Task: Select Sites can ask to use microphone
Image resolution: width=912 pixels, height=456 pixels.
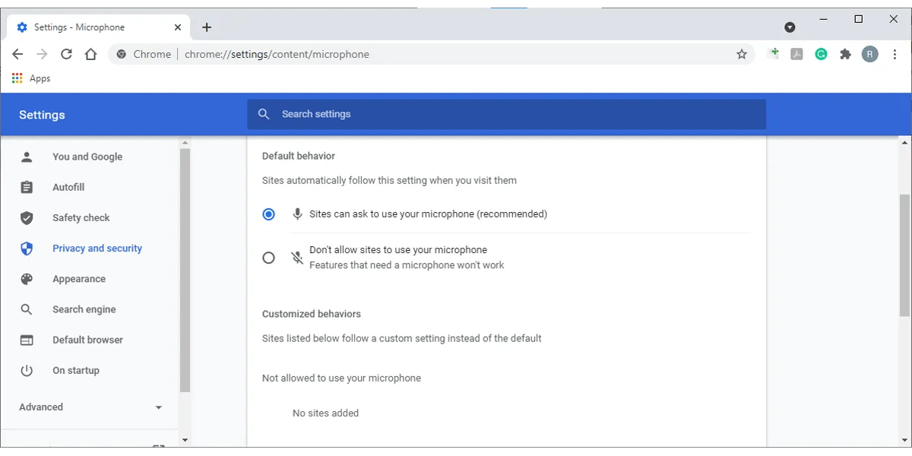Action: (268, 214)
